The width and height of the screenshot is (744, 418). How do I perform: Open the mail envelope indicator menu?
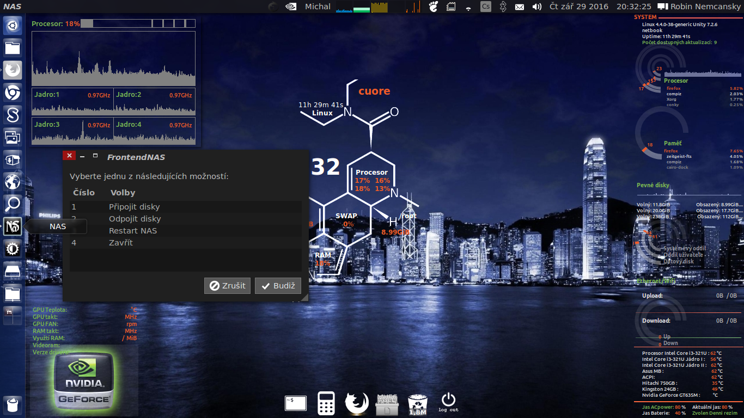click(x=520, y=7)
